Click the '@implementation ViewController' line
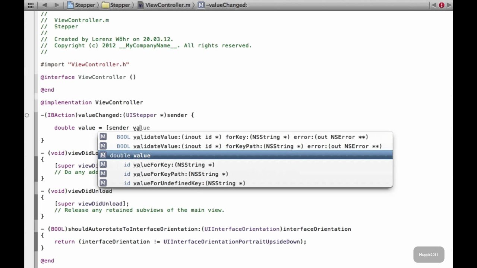 pos(92,102)
